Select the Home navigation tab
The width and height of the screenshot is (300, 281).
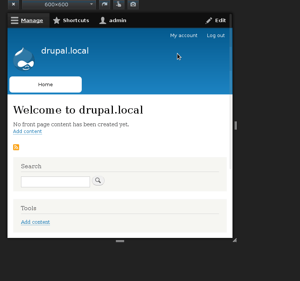coord(45,85)
